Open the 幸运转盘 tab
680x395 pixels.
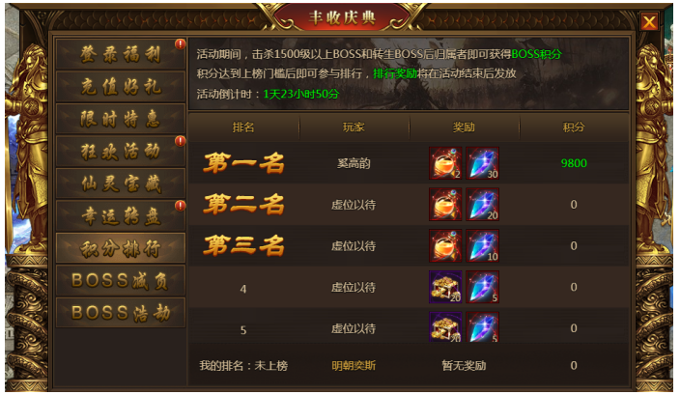tap(121, 215)
